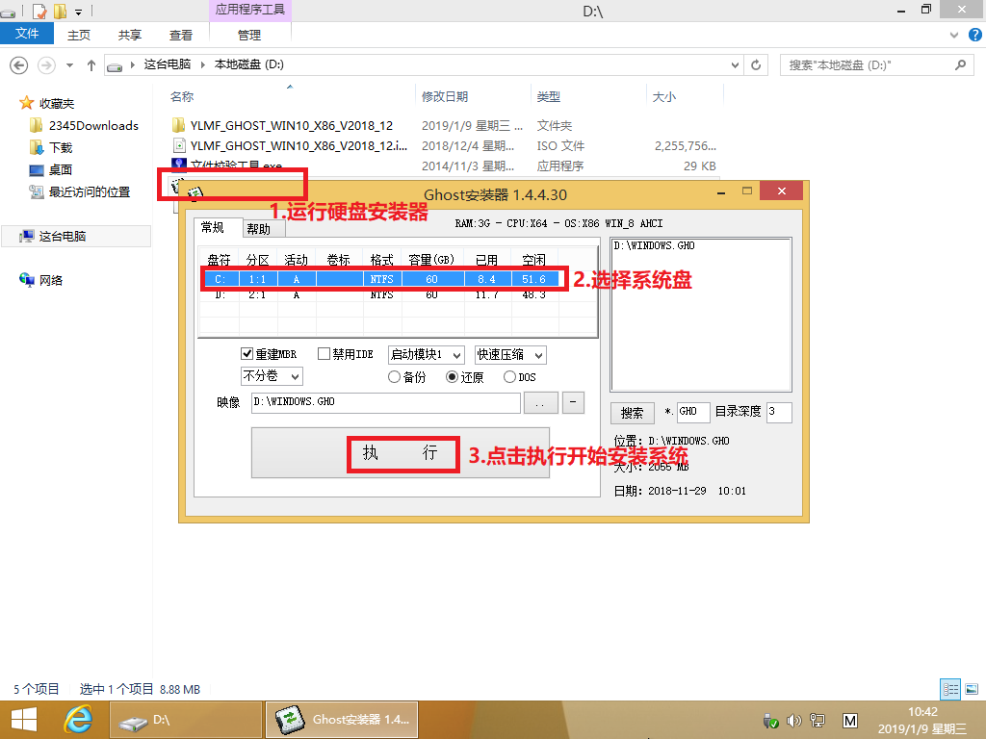Sort by 修改日期 column header
This screenshot has width=986, height=739.
tap(445, 97)
